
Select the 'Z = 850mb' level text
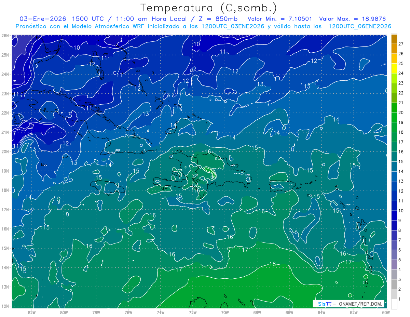[x=217, y=19]
